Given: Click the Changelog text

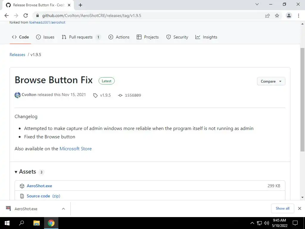Looking at the screenshot, I should pos(26,117).
